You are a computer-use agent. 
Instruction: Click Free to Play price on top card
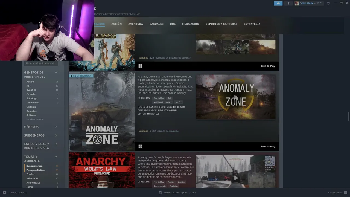(268, 66)
